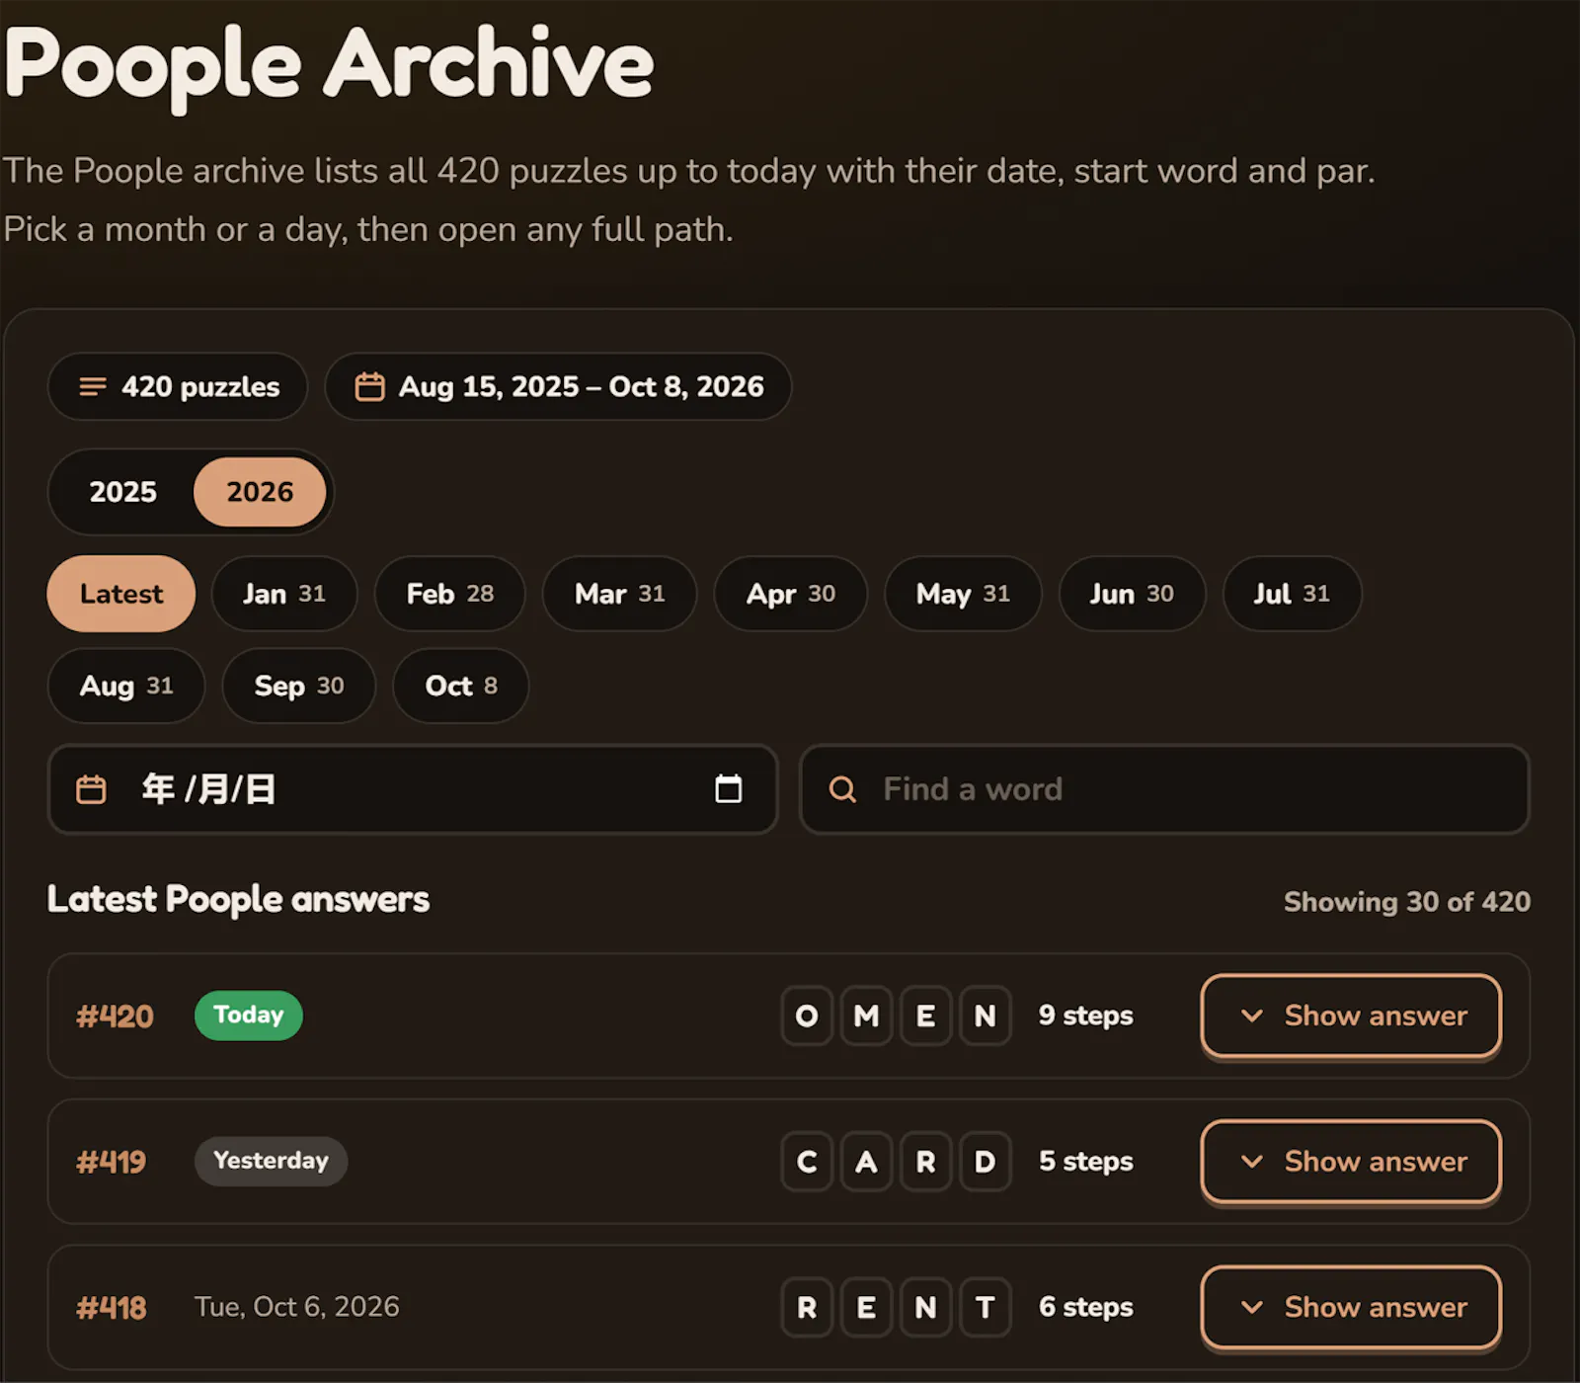
Task: Click the list icon beside 420 puzzles
Action: [93, 386]
